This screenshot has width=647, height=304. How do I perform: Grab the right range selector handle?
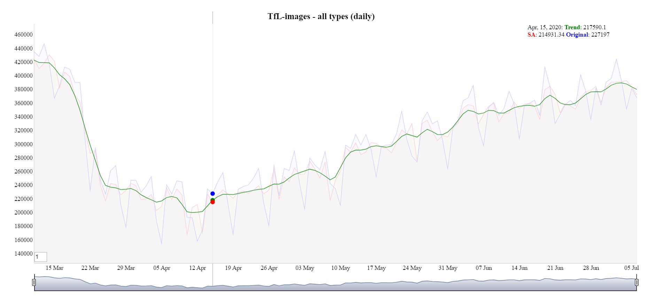637,282
